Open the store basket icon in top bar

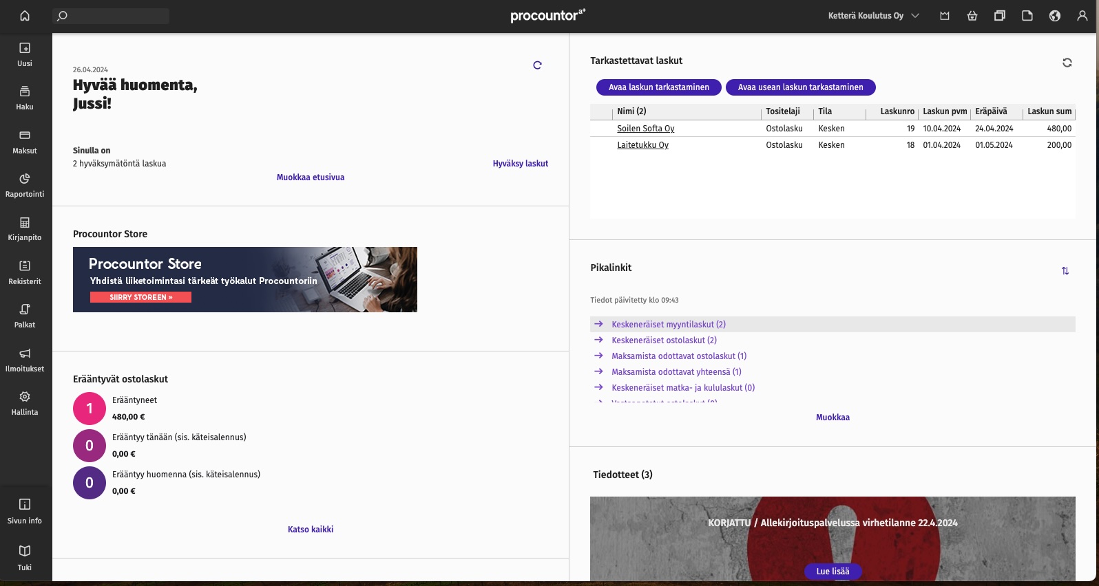[x=972, y=16]
